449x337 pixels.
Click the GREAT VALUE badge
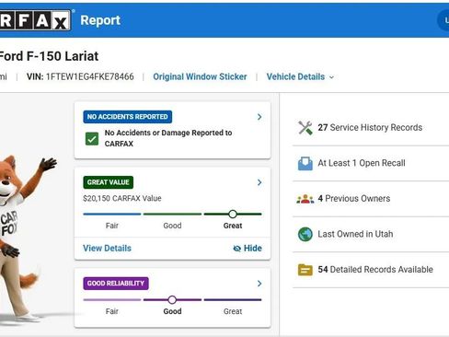point(108,182)
